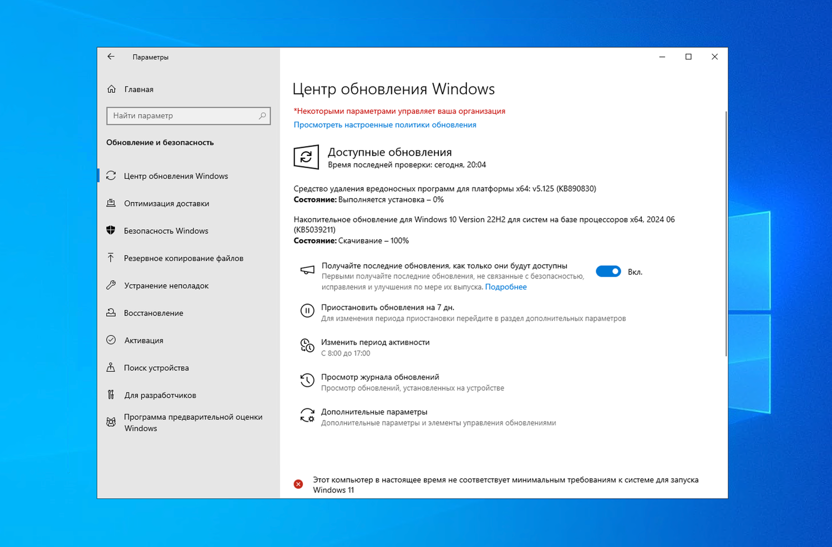832x547 pixels.
Task: Click the red organization policy notice
Action: point(399,111)
